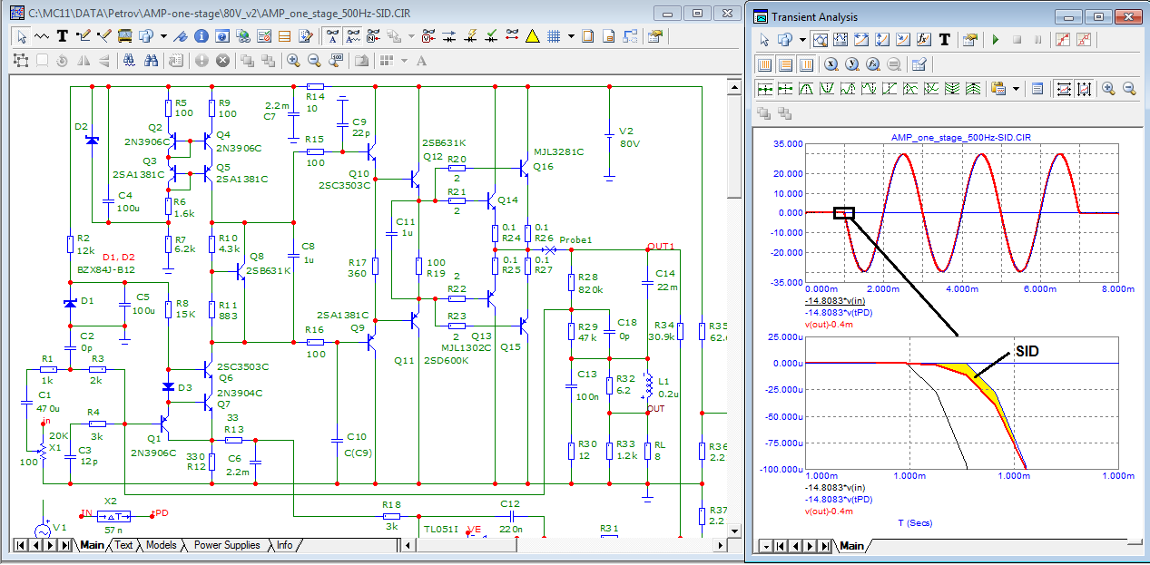Select the Wire mode zigzag tool
The image size is (1150, 565).
(x=42, y=36)
